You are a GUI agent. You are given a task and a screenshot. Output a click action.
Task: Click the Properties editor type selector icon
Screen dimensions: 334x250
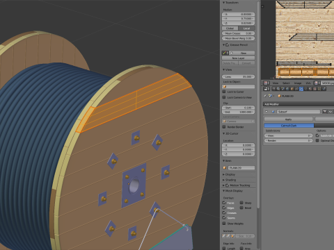(x=267, y=89)
